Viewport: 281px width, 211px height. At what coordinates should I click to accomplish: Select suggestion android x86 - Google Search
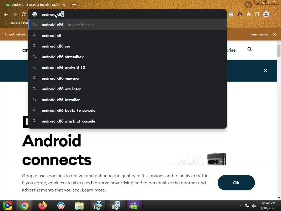coord(127,25)
